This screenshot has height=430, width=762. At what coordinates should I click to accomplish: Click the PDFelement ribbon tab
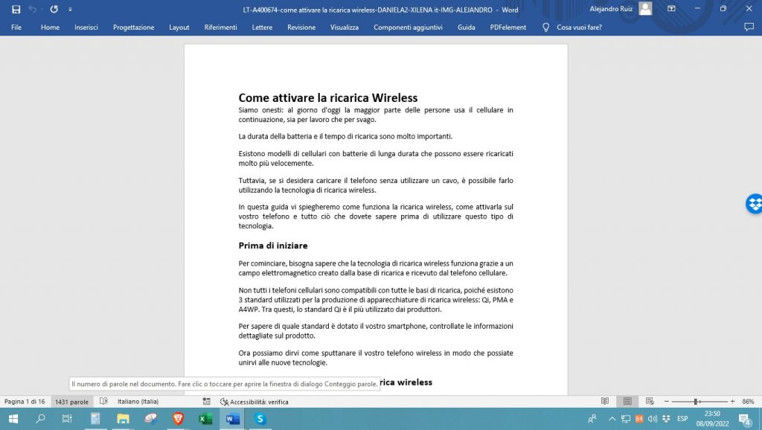pos(508,27)
